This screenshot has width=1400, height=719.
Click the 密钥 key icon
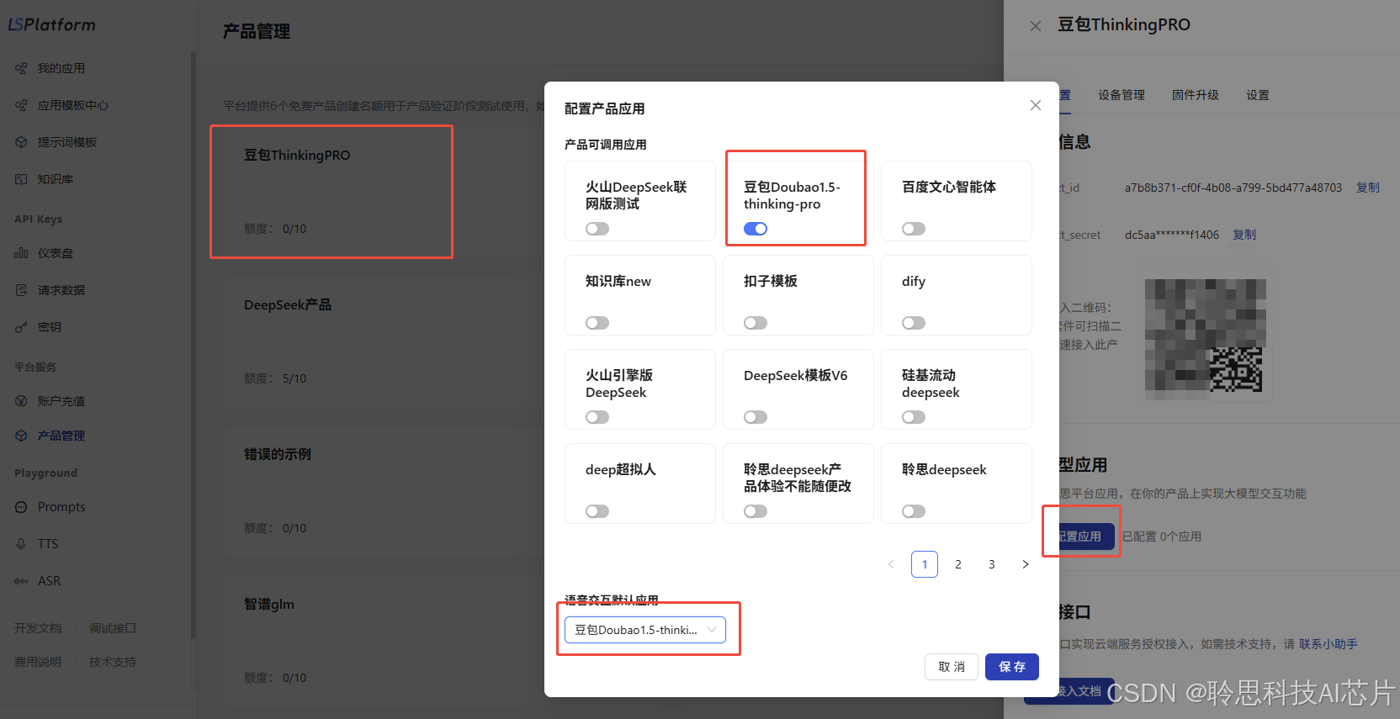(x=21, y=327)
